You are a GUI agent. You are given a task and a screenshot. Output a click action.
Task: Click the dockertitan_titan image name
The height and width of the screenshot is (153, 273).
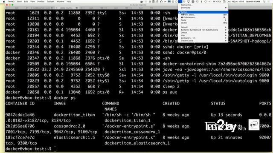pos(74,115)
